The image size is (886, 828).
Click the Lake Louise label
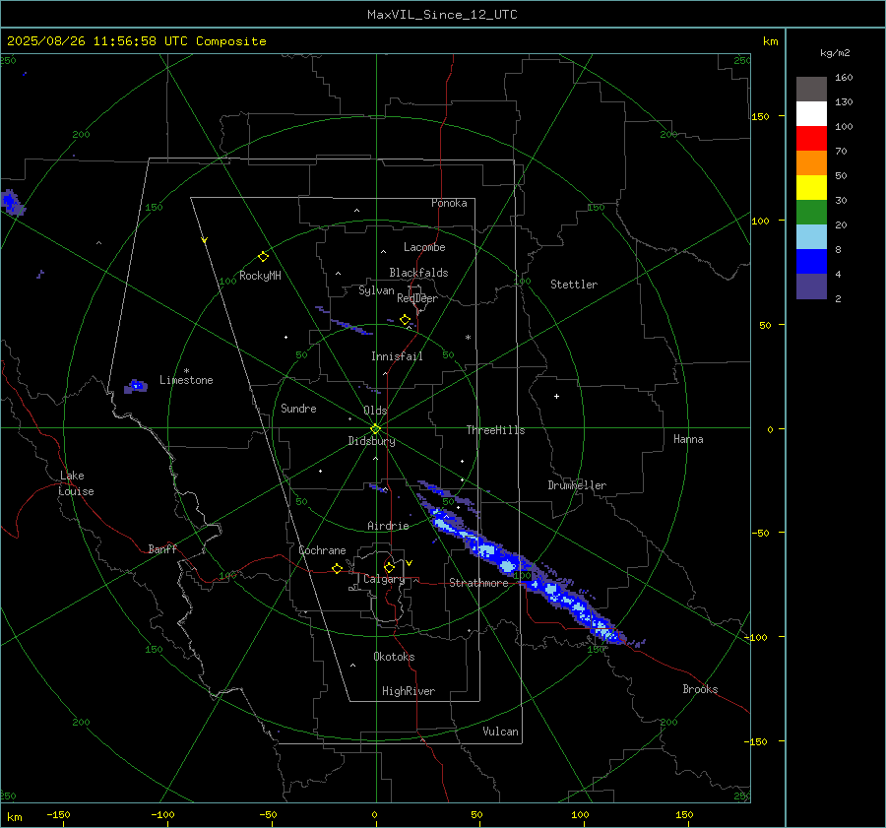(x=76, y=483)
